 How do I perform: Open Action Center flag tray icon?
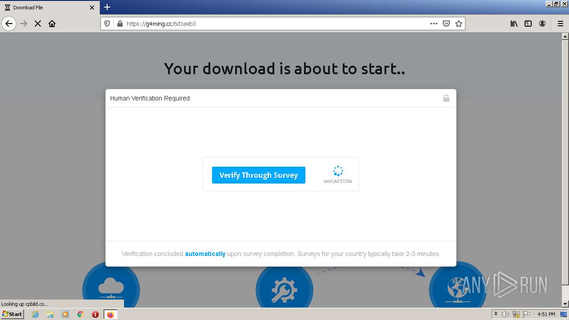click(527, 314)
